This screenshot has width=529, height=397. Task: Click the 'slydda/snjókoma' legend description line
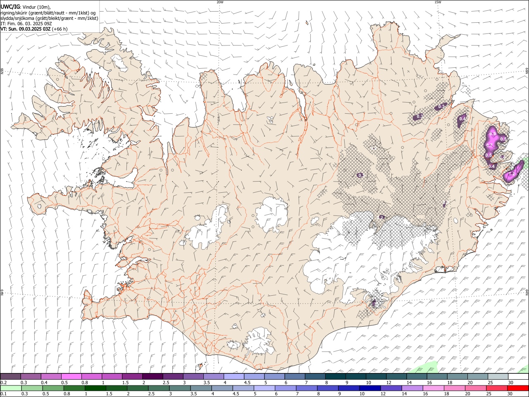click(x=49, y=18)
